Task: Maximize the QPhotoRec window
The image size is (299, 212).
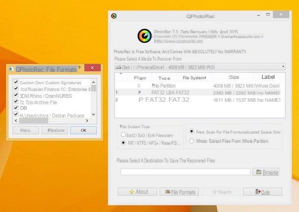Action: [x=268, y=15]
